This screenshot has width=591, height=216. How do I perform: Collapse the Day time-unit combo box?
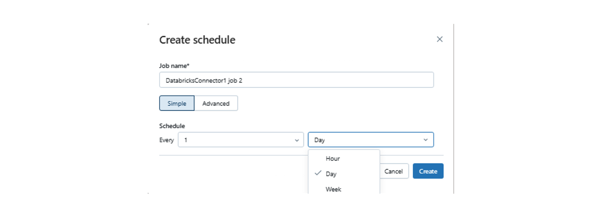(x=371, y=140)
